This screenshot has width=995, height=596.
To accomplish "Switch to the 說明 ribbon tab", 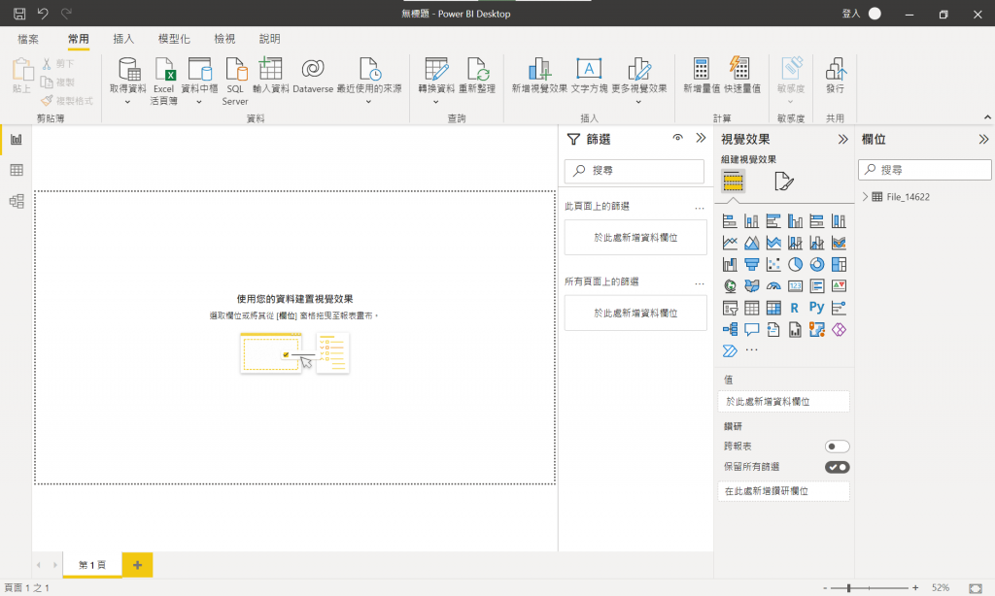I will pyautogui.click(x=270, y=39).
